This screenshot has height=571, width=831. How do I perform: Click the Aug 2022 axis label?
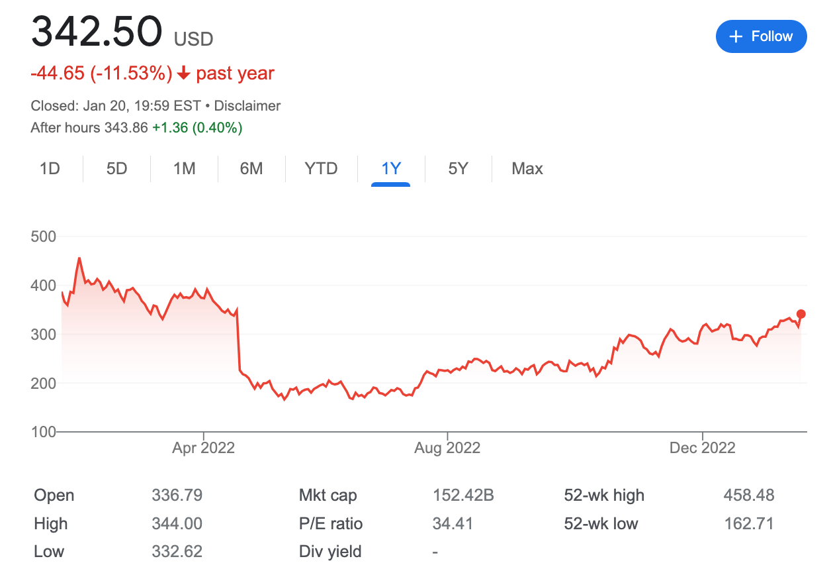[x=447, y=448]
